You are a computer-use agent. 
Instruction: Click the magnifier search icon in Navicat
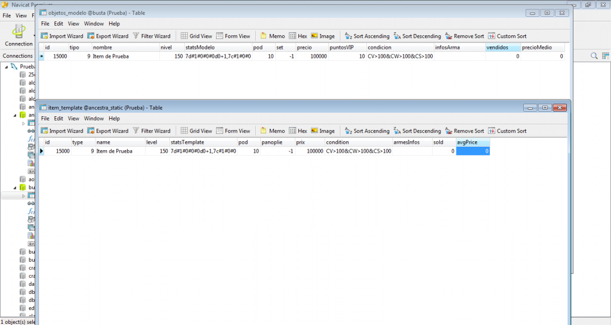pos(594,55)
